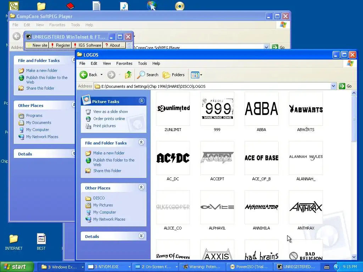
Task: Click Register in WinTelnet toolbar
Action: (60, 45)
